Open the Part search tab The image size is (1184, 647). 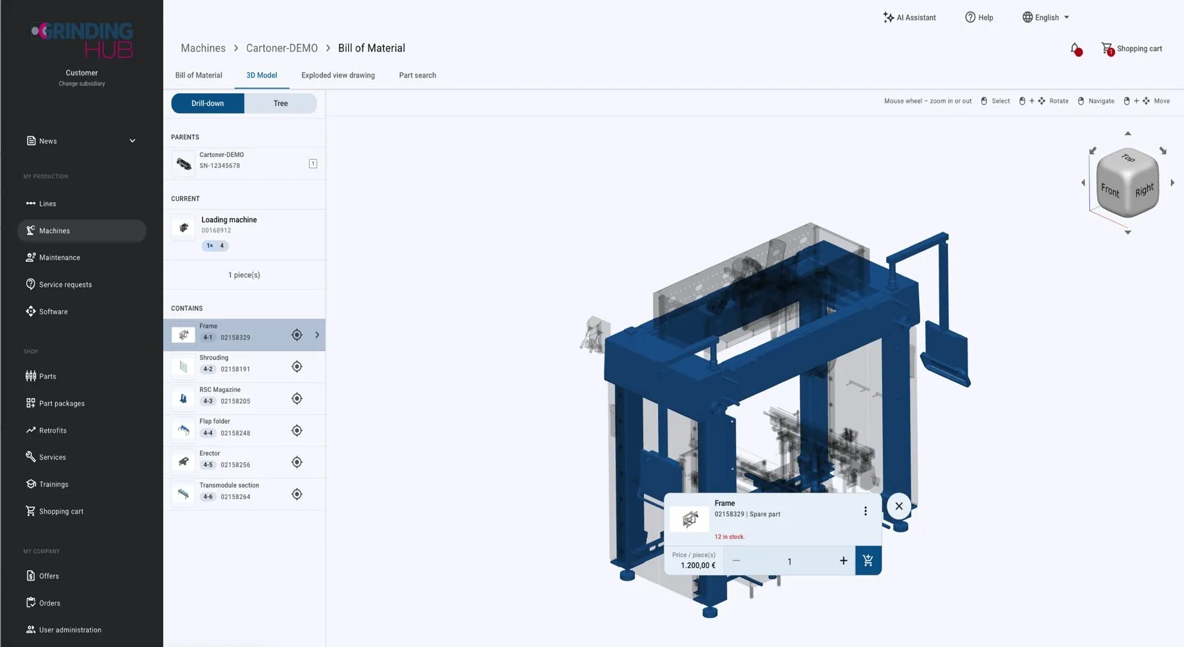pyautogui.click(x=418, y=76)
